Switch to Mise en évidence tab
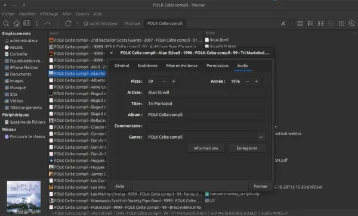 [182, 65]
